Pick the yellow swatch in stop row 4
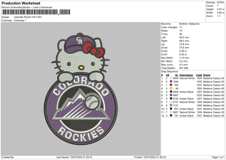The width and height of the screenshot is (226, 160). coord(171,88)
